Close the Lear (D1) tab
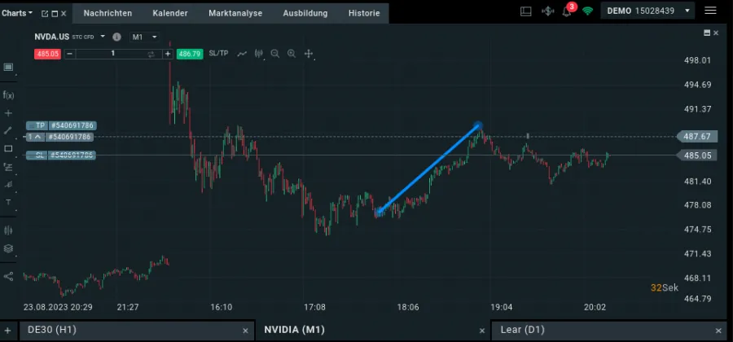733x342 pixels. 718,331
